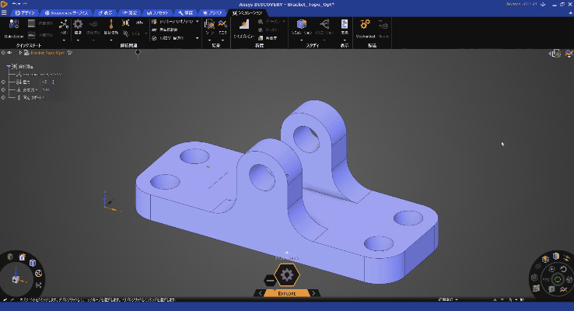Click the black slider handle at top of viewport
Viewport: 574px width, 311px height.
pos(138,52)
